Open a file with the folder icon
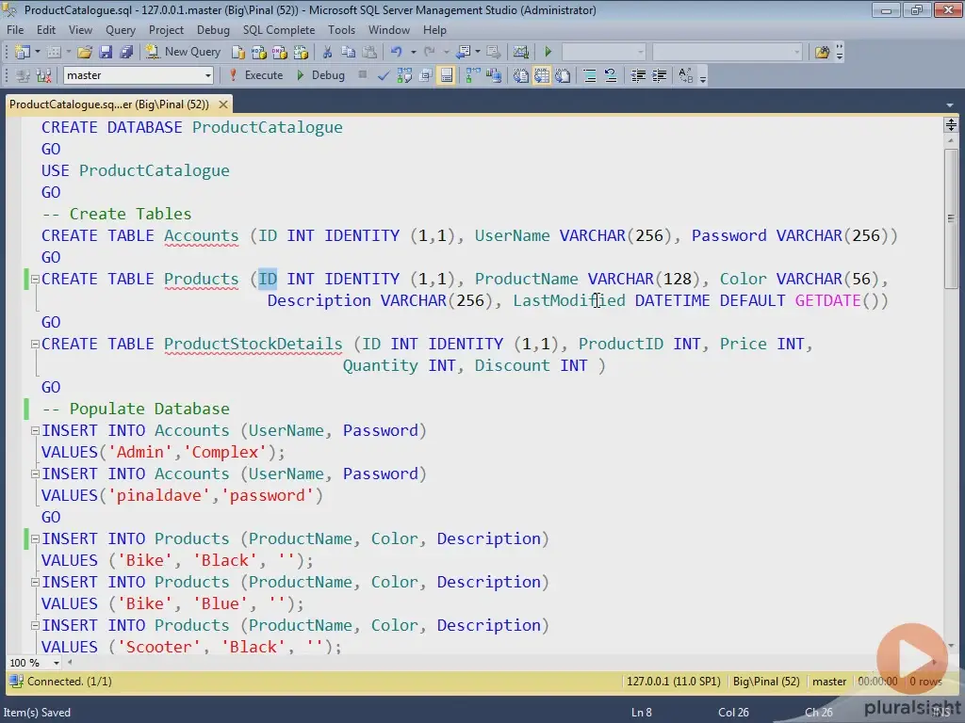The image size is (965, 723). [x=85, y=53]
